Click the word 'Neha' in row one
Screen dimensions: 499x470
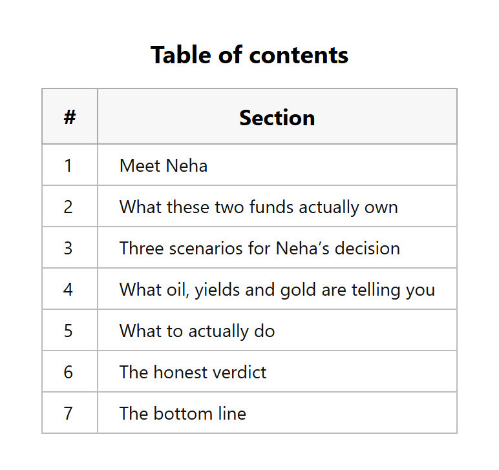point(187,165)
